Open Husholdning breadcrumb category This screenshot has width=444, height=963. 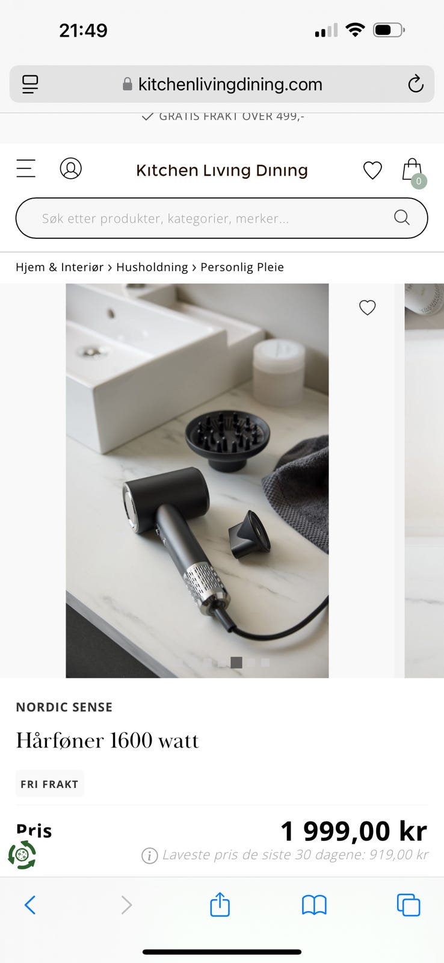pos(152,267)
